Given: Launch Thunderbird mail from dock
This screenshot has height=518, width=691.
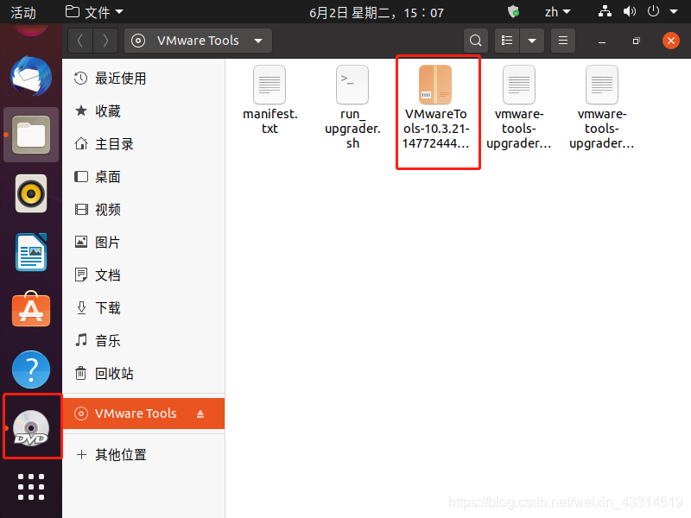Looking at the screenshot, I should pyautogui.click(x=31, y=78).
